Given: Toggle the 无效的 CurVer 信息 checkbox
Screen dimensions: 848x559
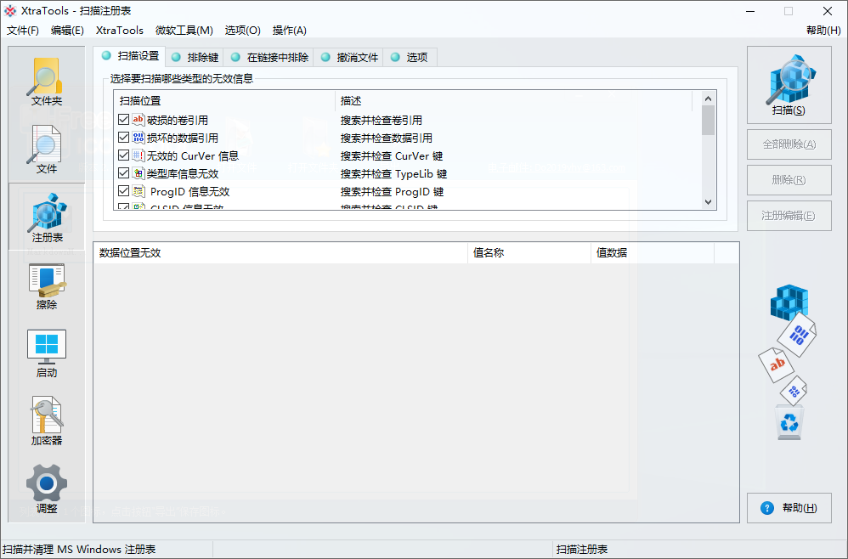Looking at the screenshot, I should [x=122, y=155].
